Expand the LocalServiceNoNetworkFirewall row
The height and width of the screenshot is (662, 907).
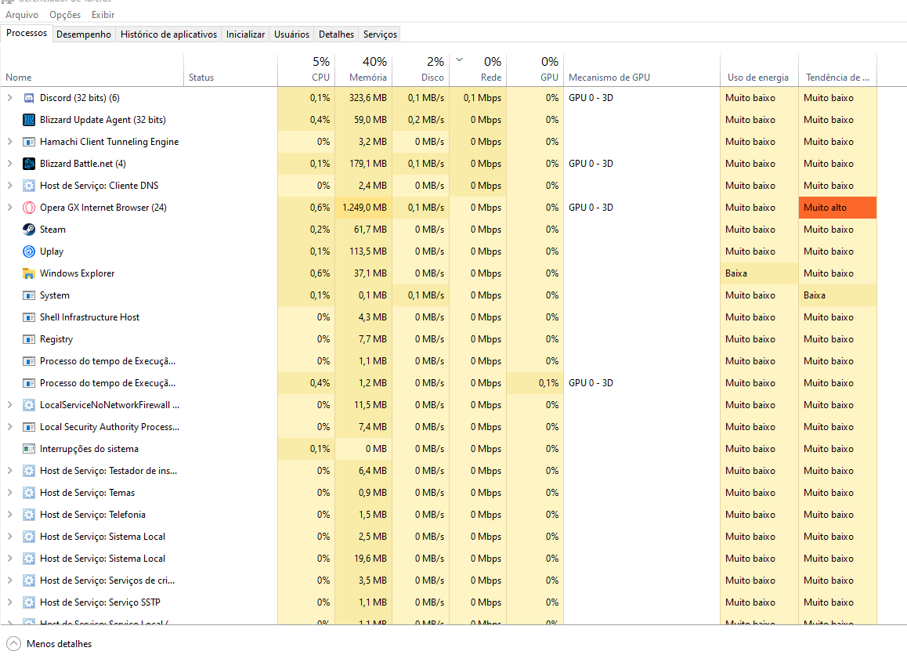(10, 405)
